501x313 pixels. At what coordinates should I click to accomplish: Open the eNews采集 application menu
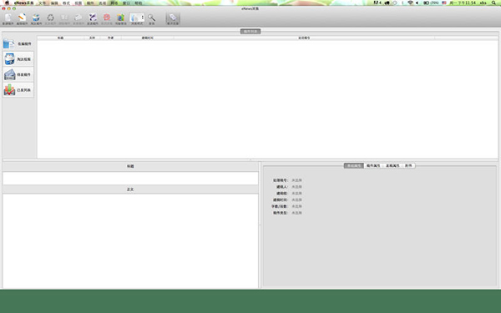tap(23, 3)
